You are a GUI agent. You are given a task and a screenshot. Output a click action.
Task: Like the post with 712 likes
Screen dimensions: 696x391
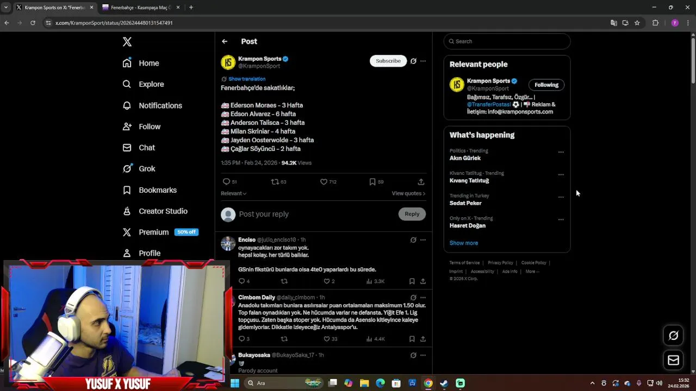(324, 182)
